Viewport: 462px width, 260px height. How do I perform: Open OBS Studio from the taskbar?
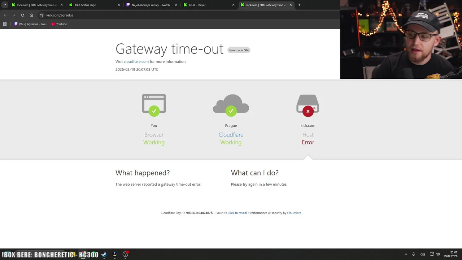pyautogui.click(x=125, y=254)
